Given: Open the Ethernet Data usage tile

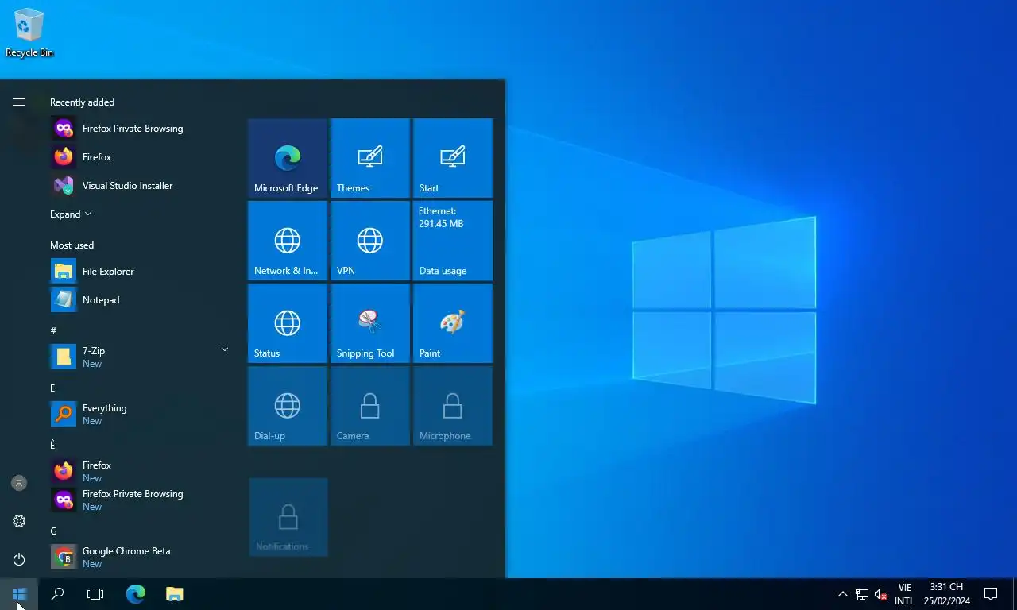Looking at the screenshot, I should pyautogui.click(x=453, y=241).
